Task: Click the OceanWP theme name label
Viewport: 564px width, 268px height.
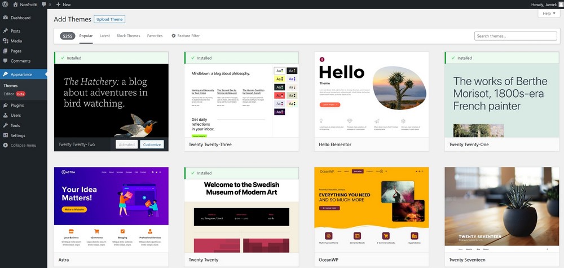Action: pos(328,260)
